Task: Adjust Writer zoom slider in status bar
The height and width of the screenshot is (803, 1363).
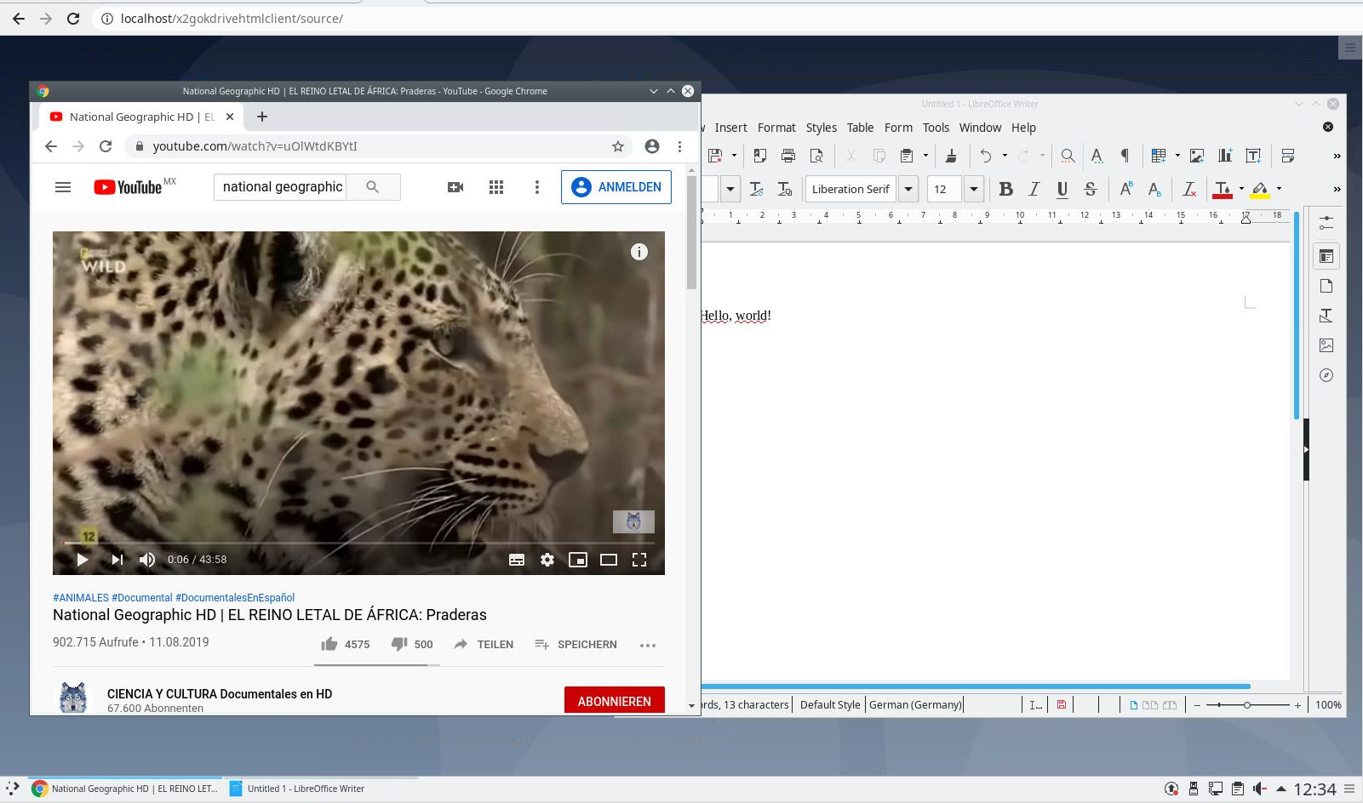Action: (1247, 704)
